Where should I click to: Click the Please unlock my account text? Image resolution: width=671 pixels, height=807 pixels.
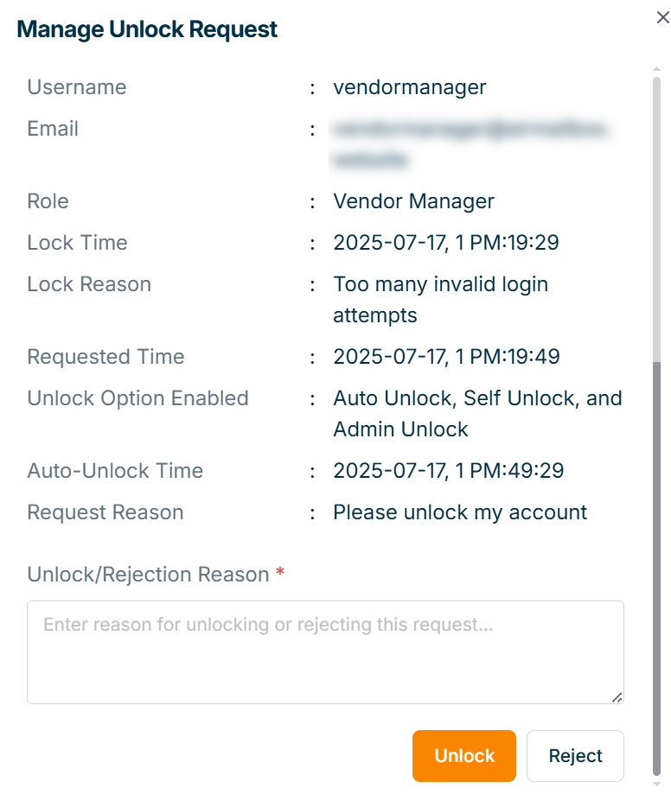tap(460, 512)
